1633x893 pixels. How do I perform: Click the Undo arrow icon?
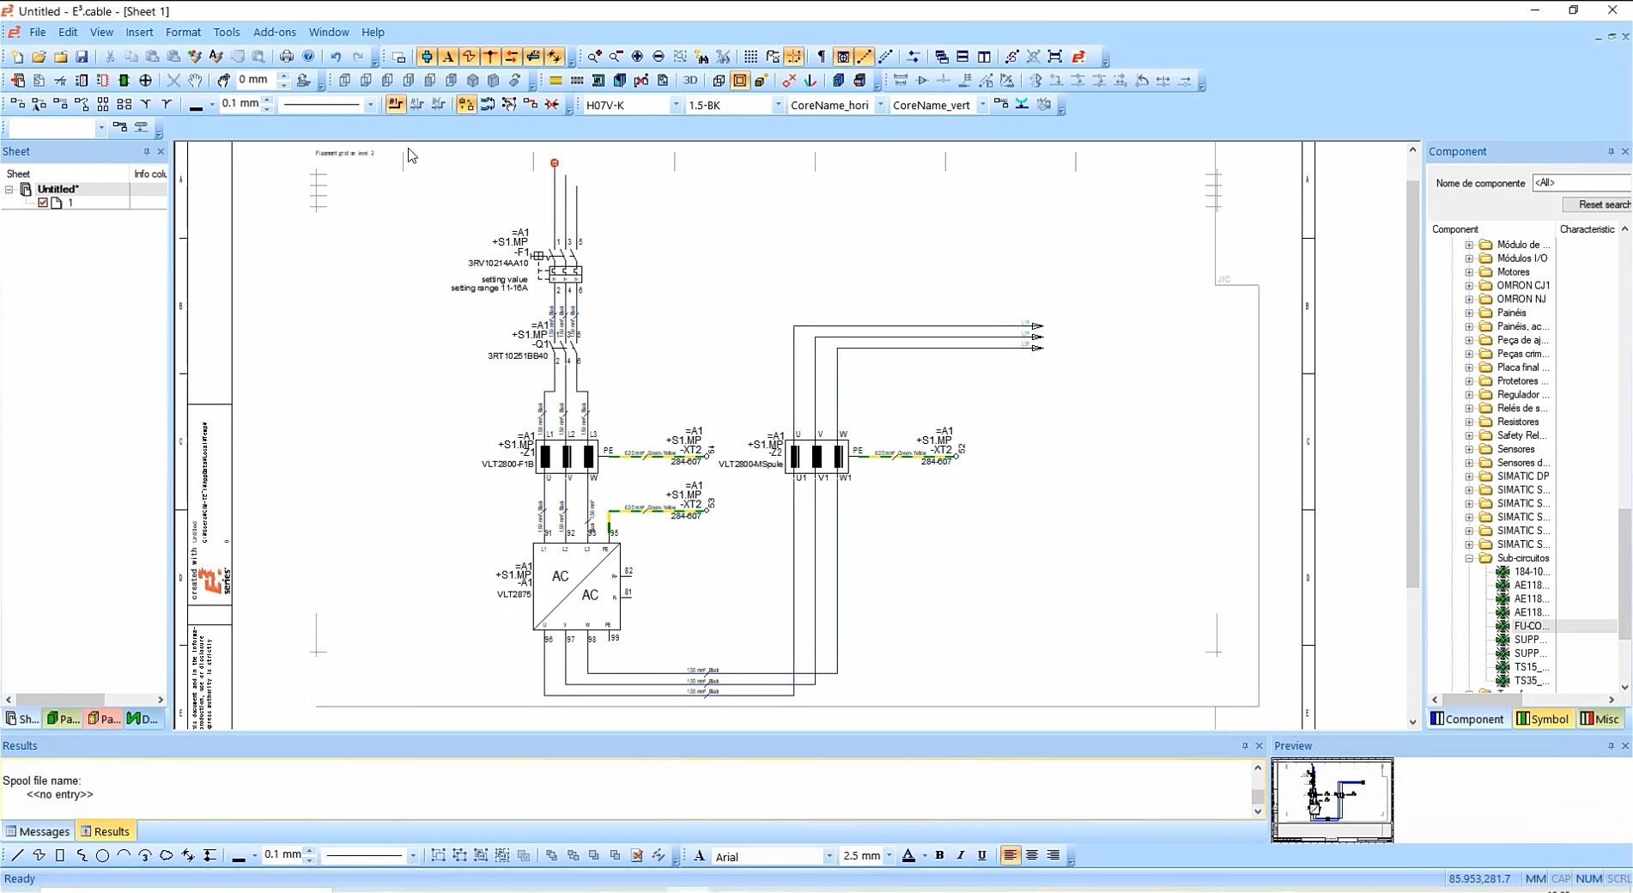click(x=336, y=57)
